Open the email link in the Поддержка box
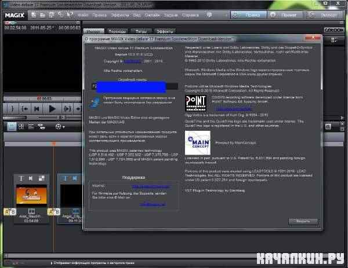348x268 pixels. coord(153,204)
